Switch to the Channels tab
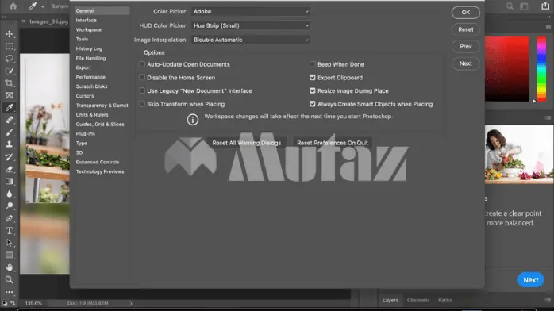 coord(418,300)
